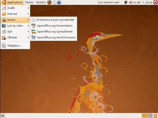This screenshot has height=118, width=158.
Task: Expand arrow next to Spil
Action: point(28,32)
